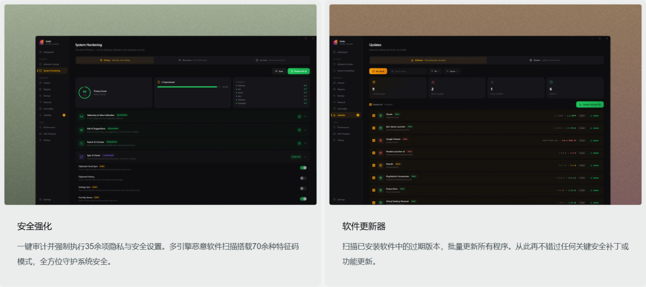This screenshot has height=287, width=646.
Task: Click the Kudu logo in System Hardening window
Action: pyautogui.click(x=41, y=42)
